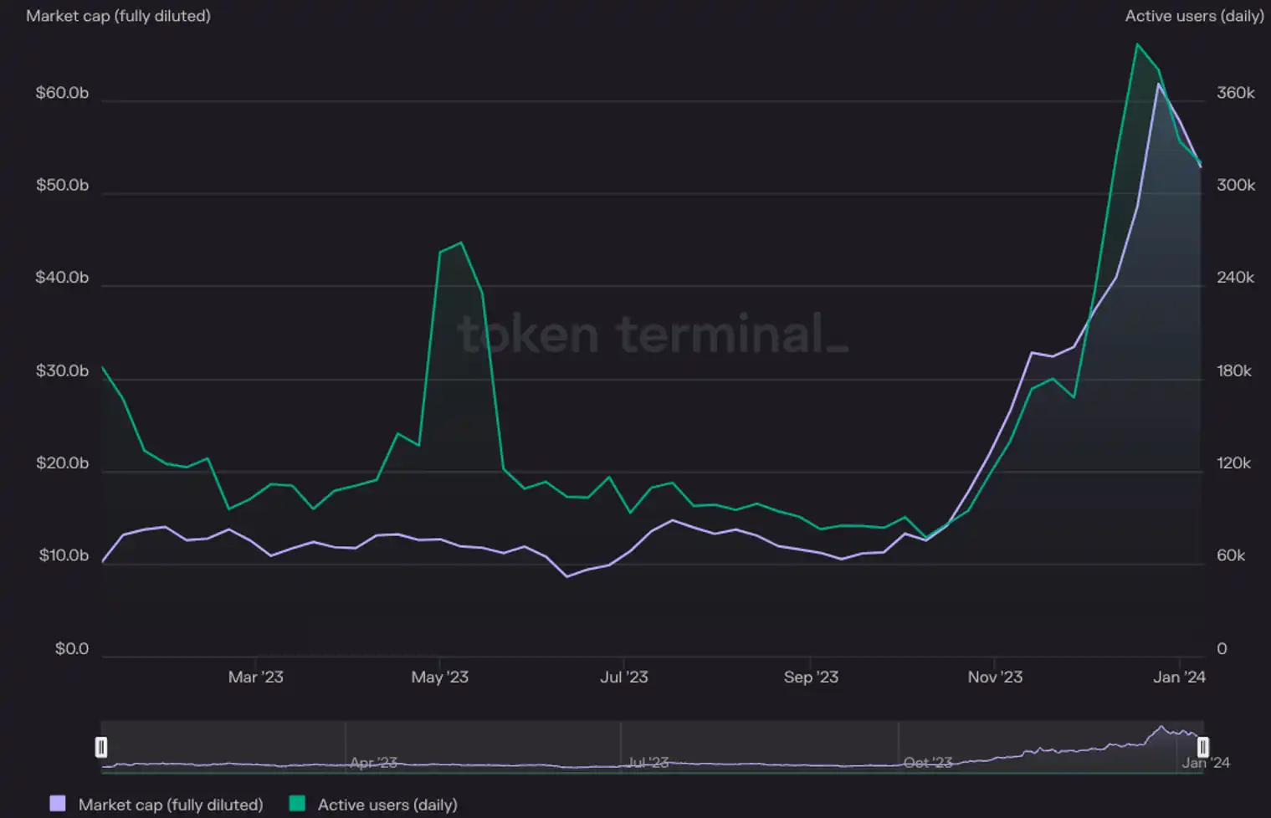Grab the left range slider handle
Viewport: 1271px width, 818px height.
pyautogui.click(x=101, y=747)
